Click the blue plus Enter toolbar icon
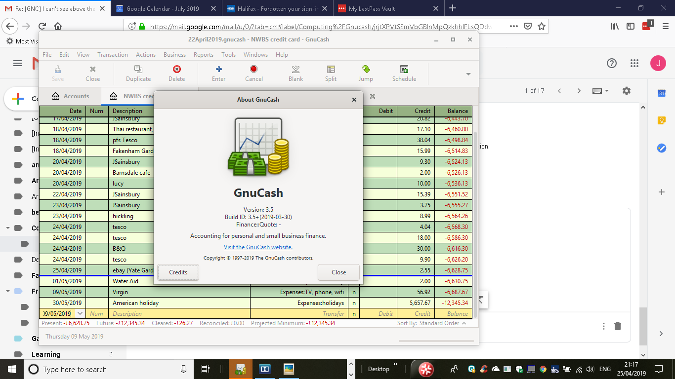The image size is (675, 379). tap(219, 70)
